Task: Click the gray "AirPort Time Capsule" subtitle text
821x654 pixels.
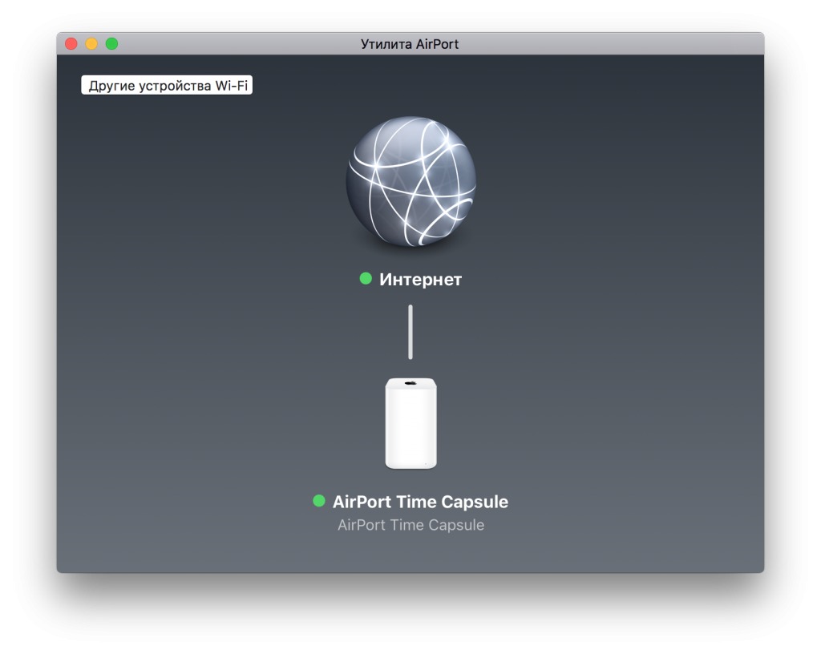Action: [x=411, y=525]
